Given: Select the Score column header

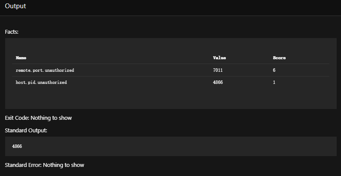Looking at the screenshot, I should [279, 58].
